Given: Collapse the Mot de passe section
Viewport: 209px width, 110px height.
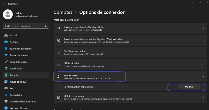Looking at the screenshot, I should pos(203,77).
